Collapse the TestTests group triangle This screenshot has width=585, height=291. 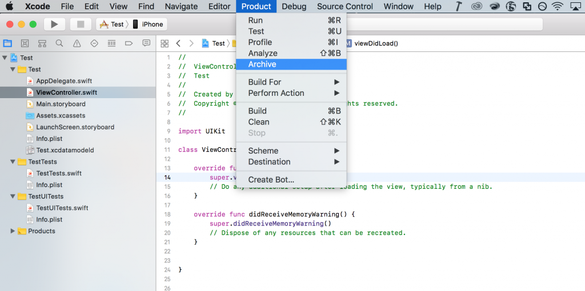13,161
